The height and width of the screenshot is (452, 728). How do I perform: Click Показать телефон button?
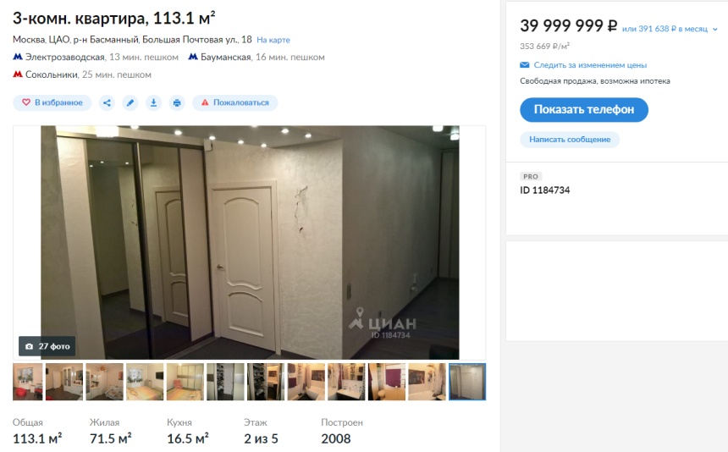click(x=584, y=109)
